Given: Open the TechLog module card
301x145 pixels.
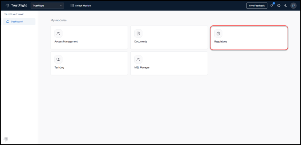Looking at the screenshot, I should [89, 63].
